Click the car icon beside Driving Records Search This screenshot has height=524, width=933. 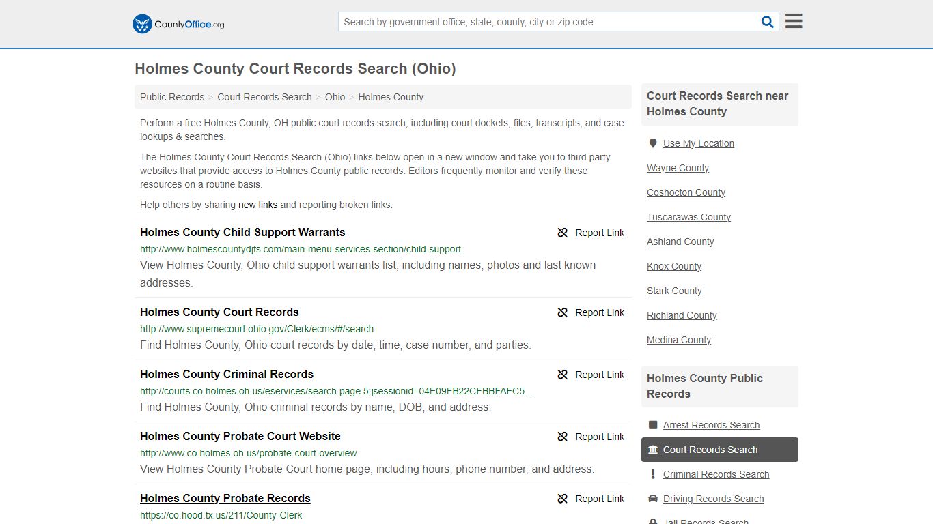653,499
